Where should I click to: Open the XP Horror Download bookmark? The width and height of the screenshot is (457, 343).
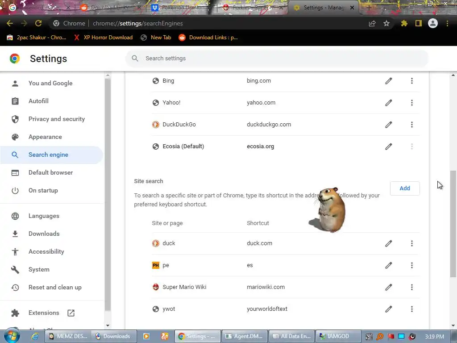click(103, 38)
